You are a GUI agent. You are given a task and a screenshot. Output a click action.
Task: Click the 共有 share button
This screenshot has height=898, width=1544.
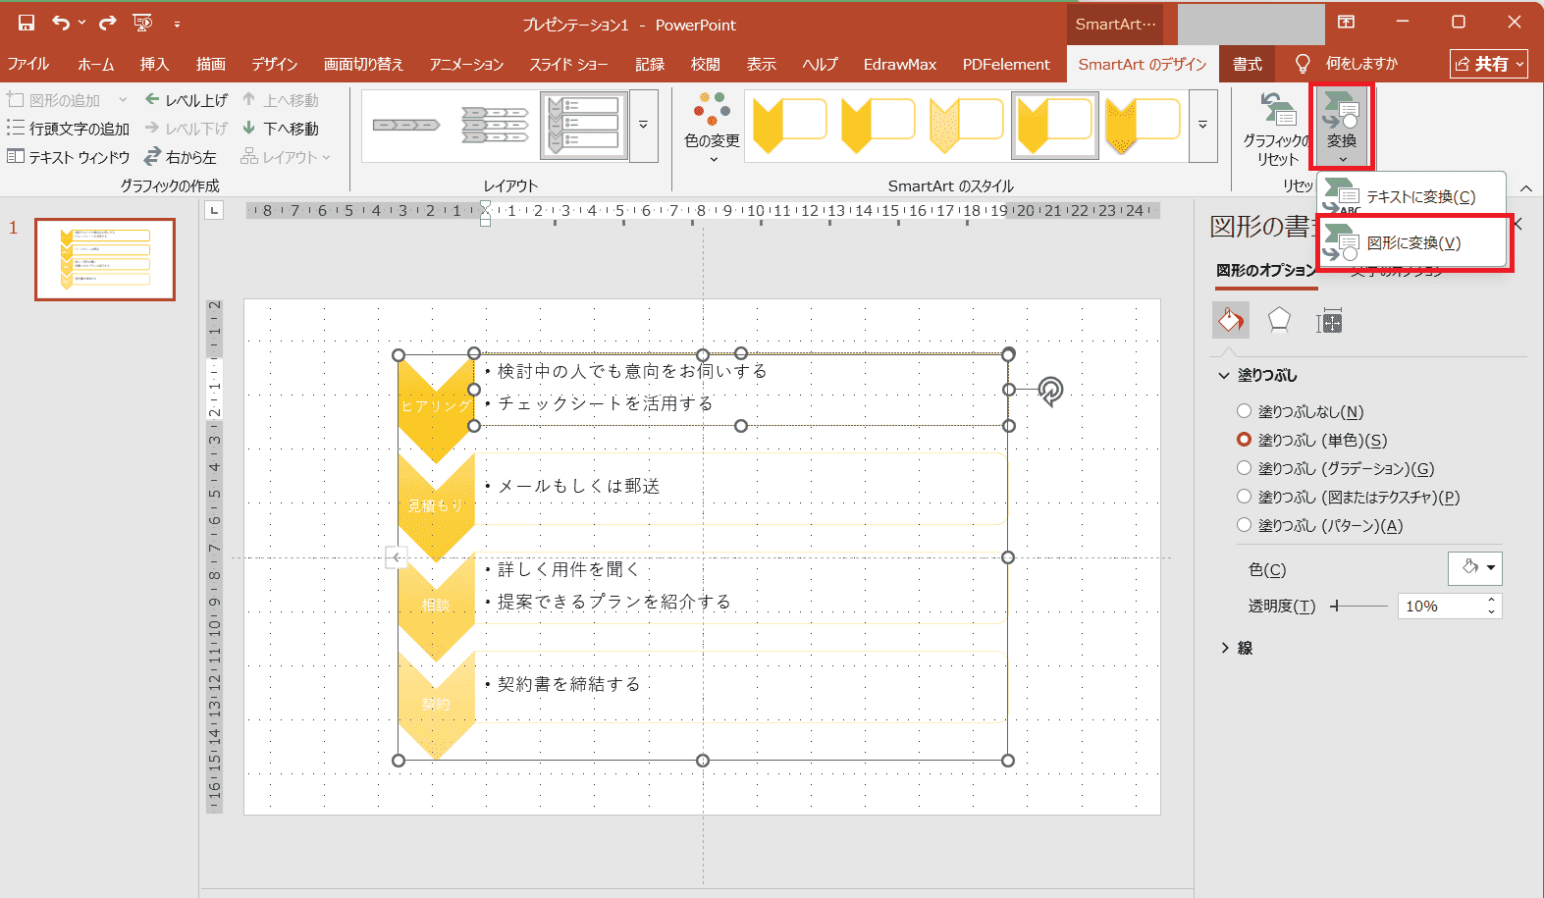click(1489, 64)
